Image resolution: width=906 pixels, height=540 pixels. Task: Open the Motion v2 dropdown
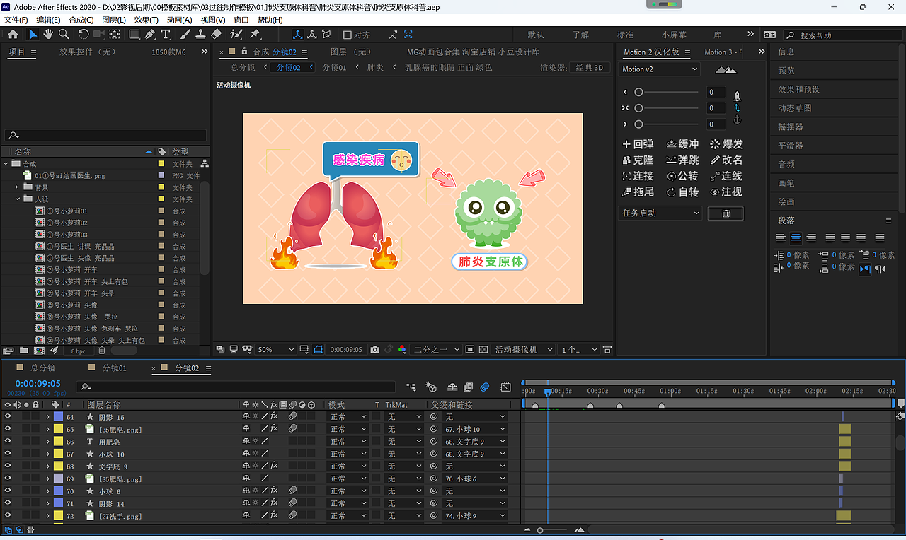click(x=660, y=69)
